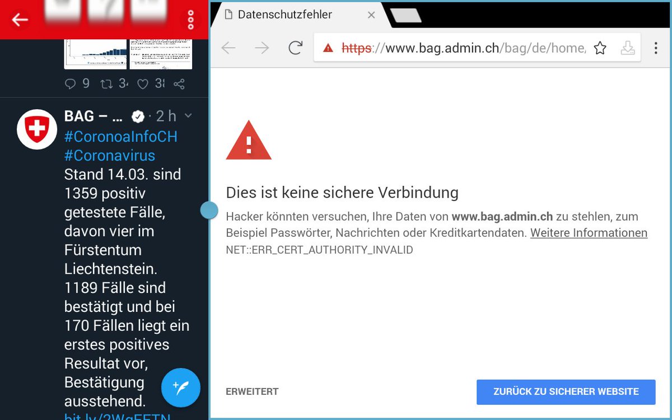Go forward in the browser

[262, 48]
